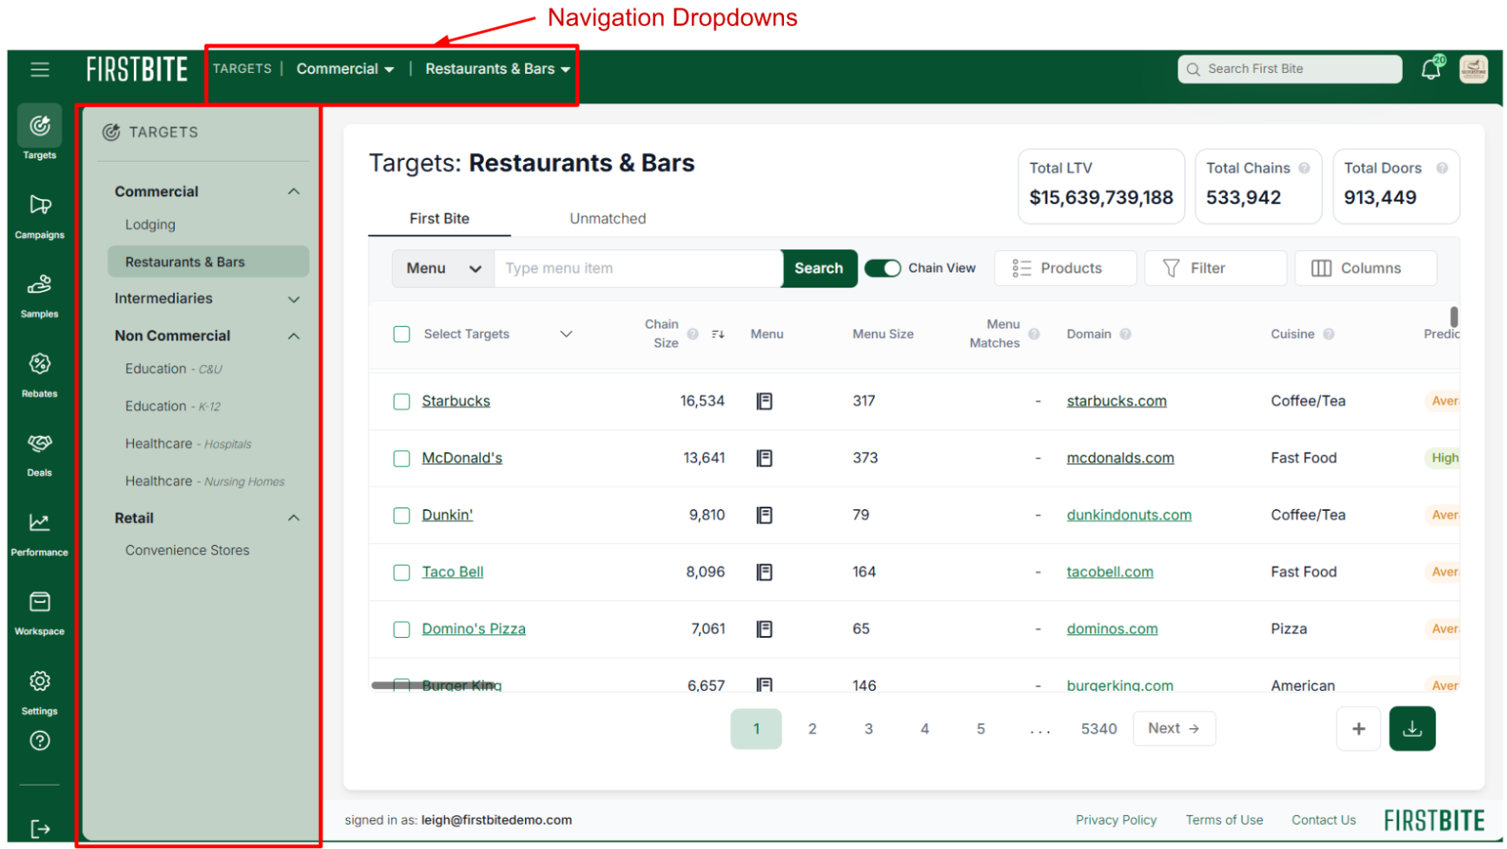The image size is (1507, 849).
Task: Open the Starbucks menu icon
Action: (765, 401)
